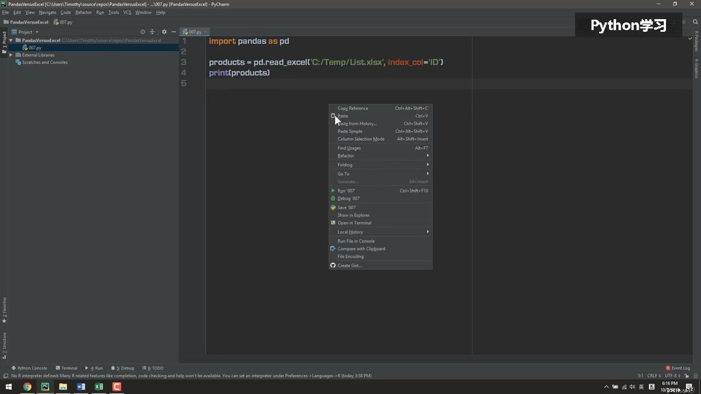Click the Collapse All icon in Project panel
701x394 pixels.
[152, 32]
